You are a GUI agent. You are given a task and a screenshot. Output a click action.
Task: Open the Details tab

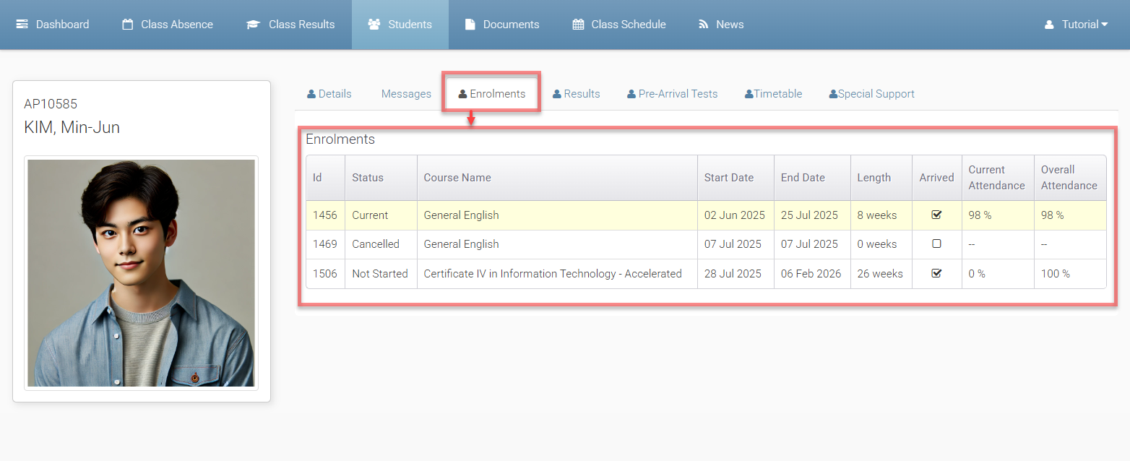329,94
